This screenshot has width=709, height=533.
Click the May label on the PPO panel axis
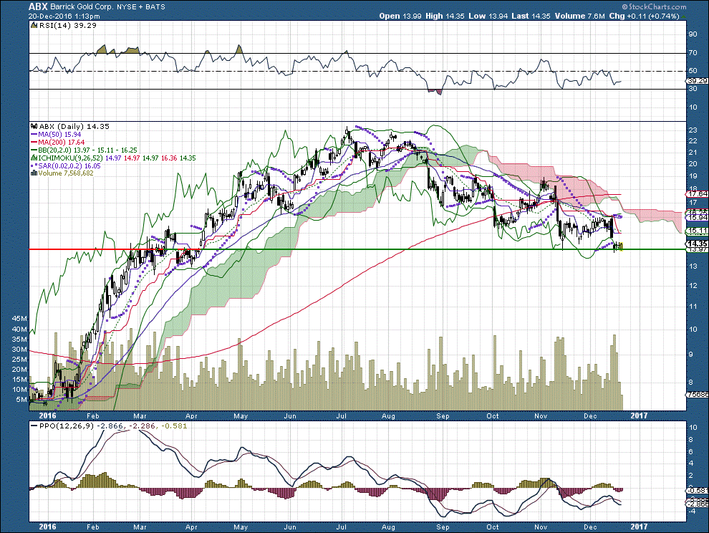[x=241, y=527]
